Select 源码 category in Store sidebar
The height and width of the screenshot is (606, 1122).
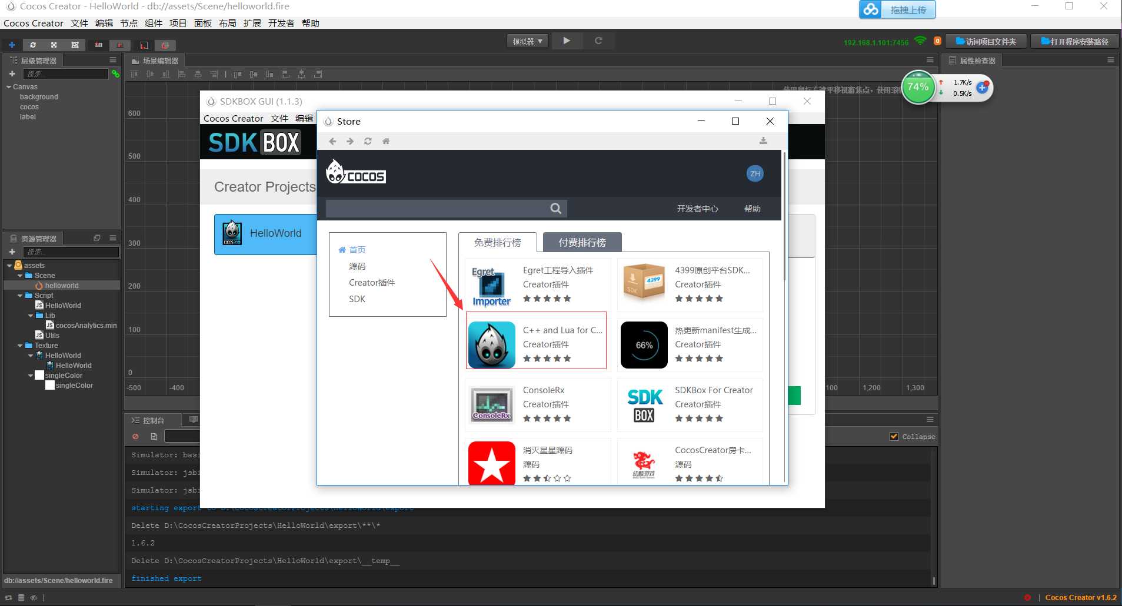coord(357,266)
